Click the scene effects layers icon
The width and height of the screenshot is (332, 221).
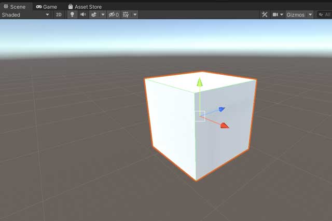(94, 15)
